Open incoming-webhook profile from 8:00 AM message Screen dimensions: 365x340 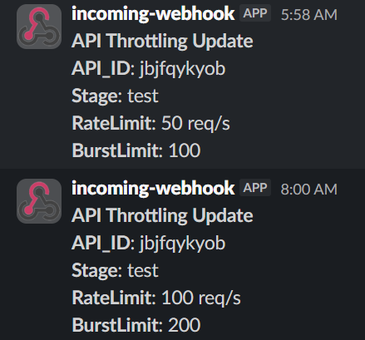click(153, 188)
